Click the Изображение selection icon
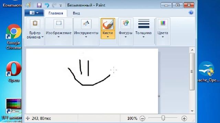Viewport: 220px width, 123px height. (59, 24)
